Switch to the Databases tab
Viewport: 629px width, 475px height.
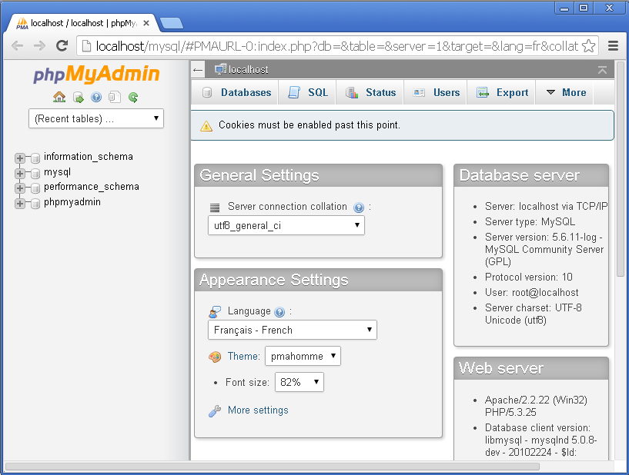[236, 92]
